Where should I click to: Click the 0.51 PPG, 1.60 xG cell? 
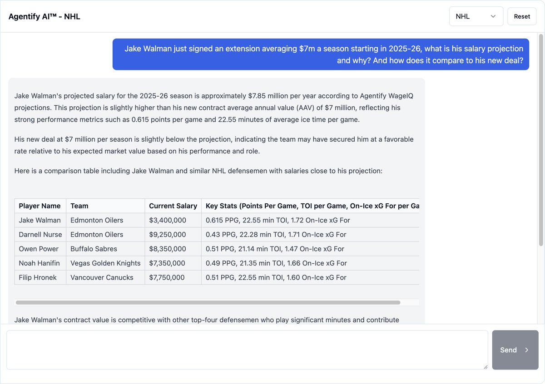pos(310,277)
